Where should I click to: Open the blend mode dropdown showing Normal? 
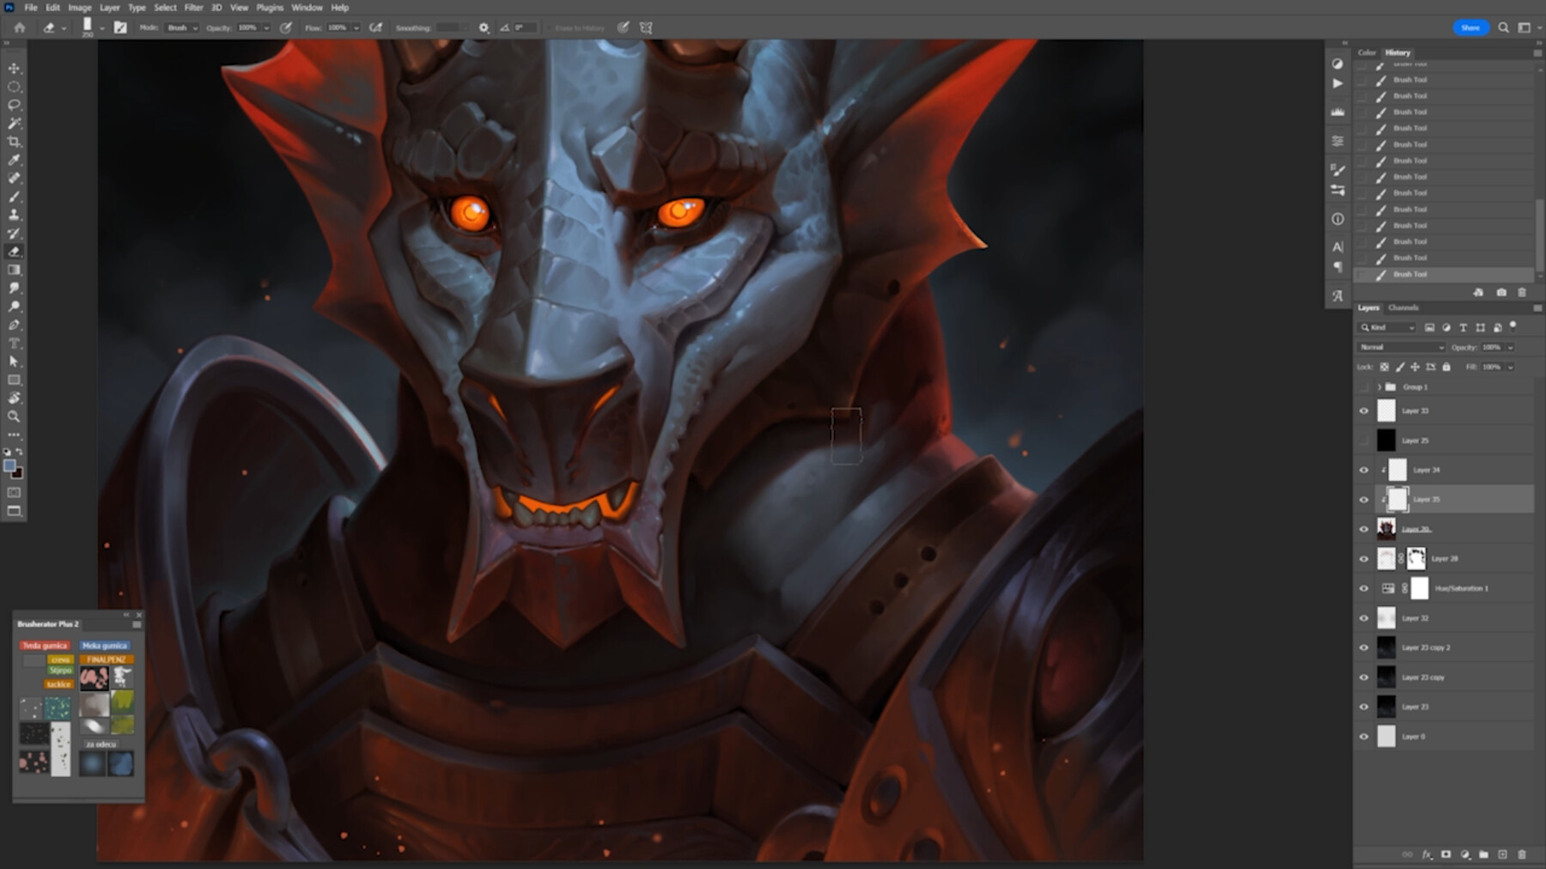click(x=1400, y=347)
